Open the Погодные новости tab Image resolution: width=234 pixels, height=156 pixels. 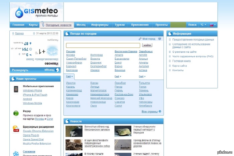pos(58,25)
